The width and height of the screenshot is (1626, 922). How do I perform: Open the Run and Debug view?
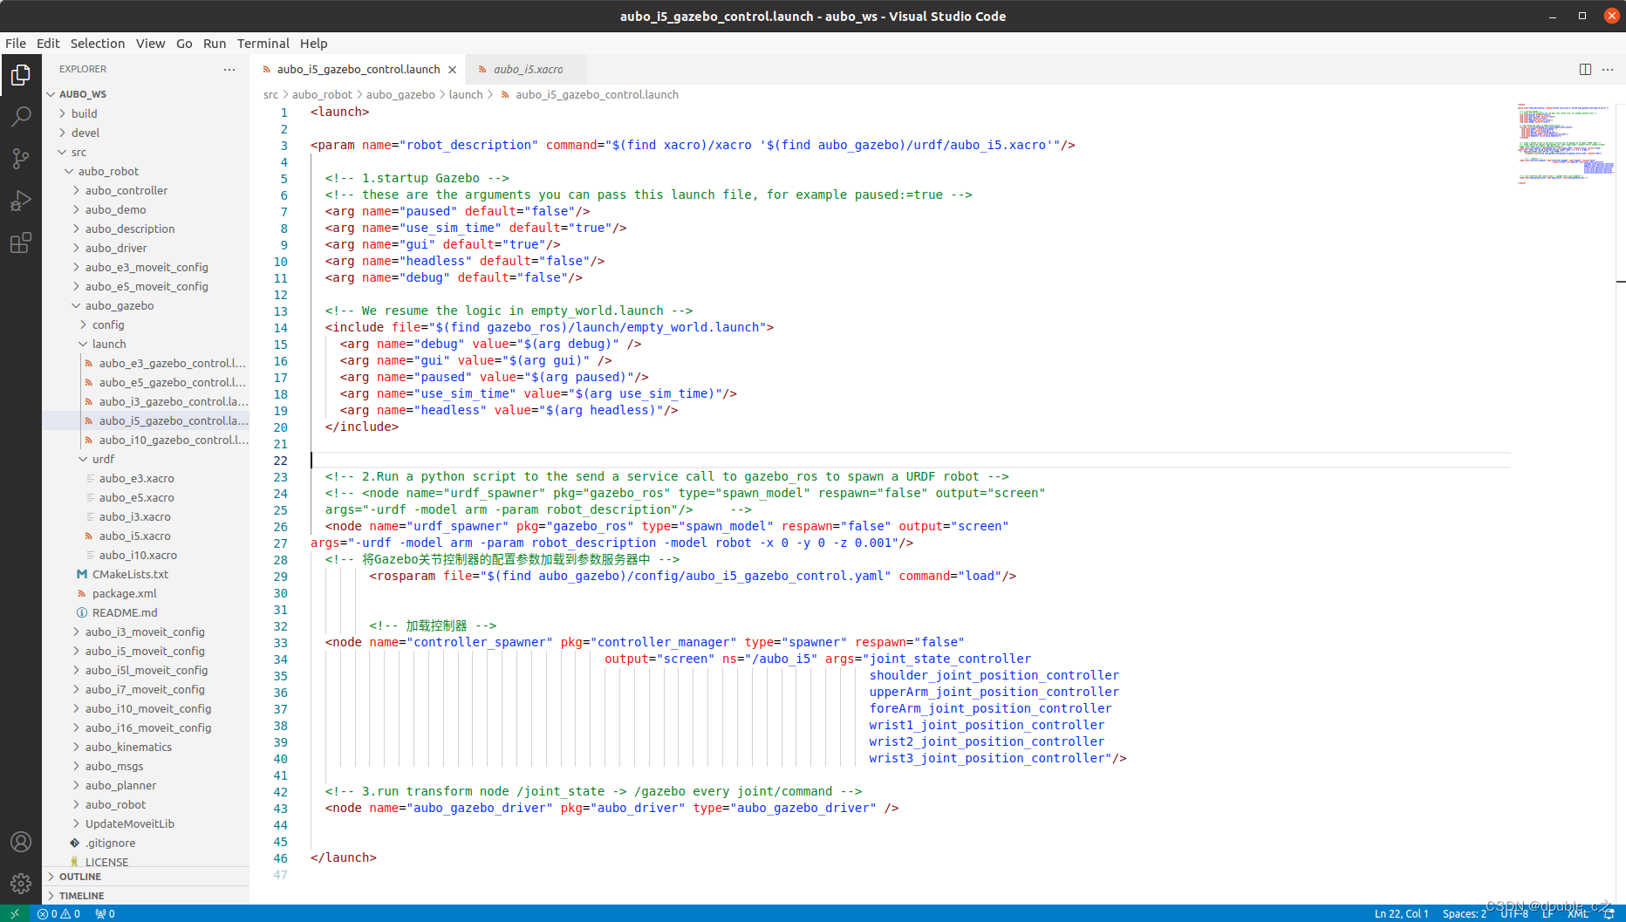pyautogui.click(x=21, y=201)
